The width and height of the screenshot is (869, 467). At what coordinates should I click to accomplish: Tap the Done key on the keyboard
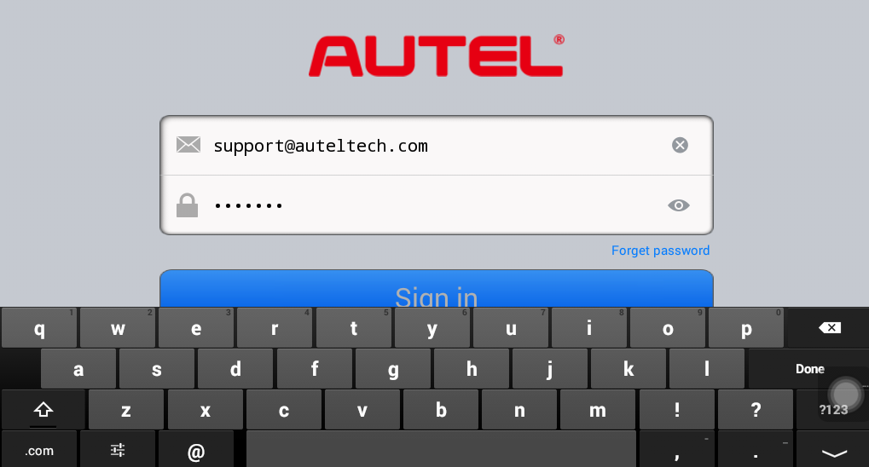point(809,369)
